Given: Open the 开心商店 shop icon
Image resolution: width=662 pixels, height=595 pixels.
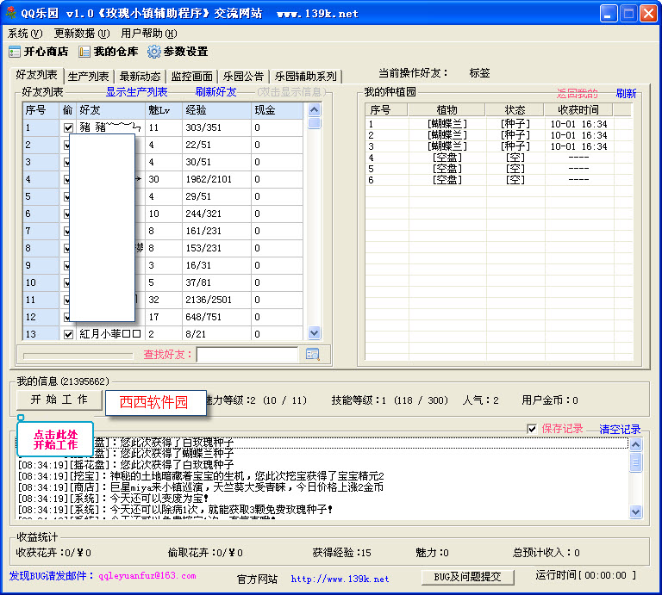Looking at the screenshot, I should (15, 52).
